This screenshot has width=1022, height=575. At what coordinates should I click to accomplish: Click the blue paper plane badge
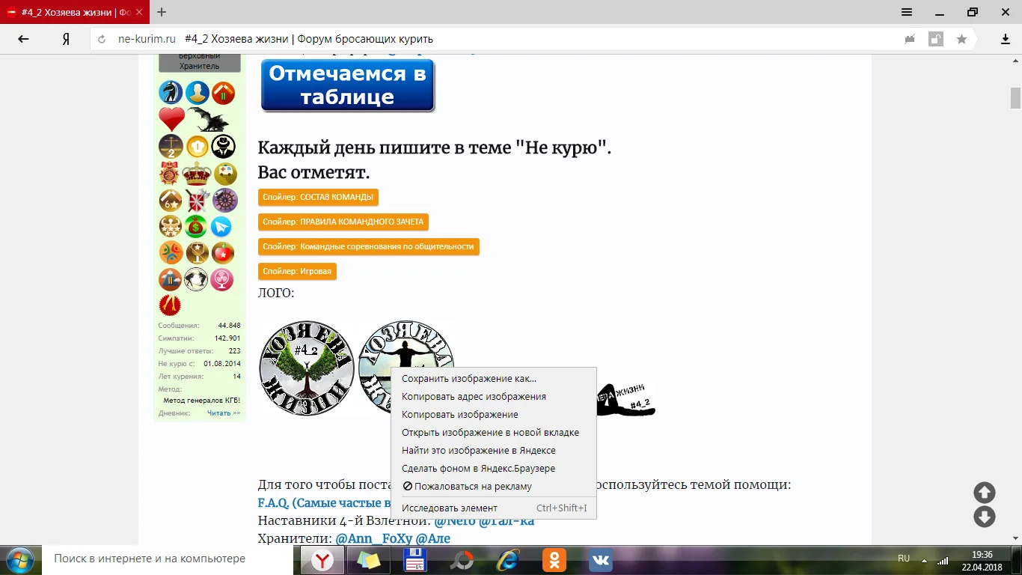click(x=221, y=226)
